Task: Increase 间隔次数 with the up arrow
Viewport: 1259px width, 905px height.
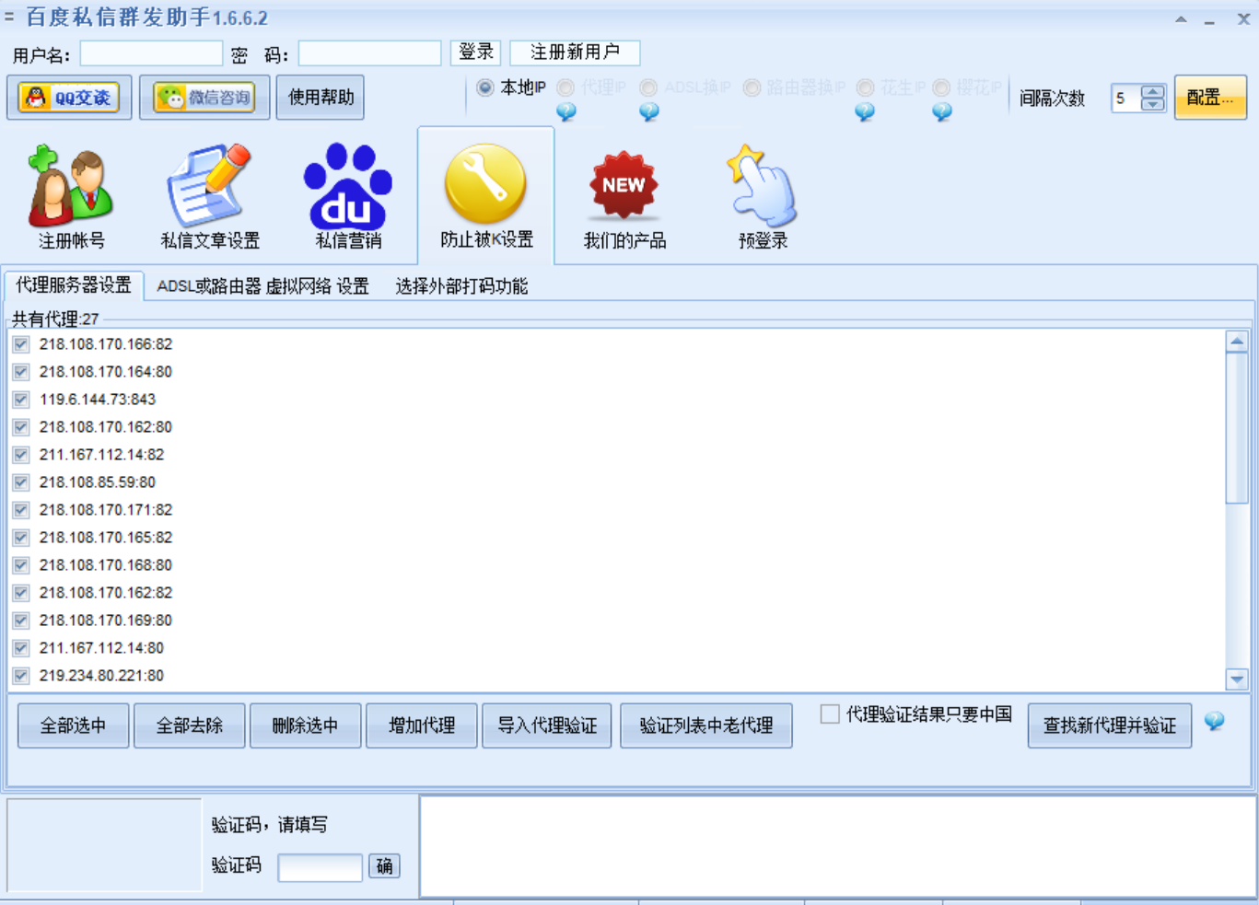Action: (1153, 91)
